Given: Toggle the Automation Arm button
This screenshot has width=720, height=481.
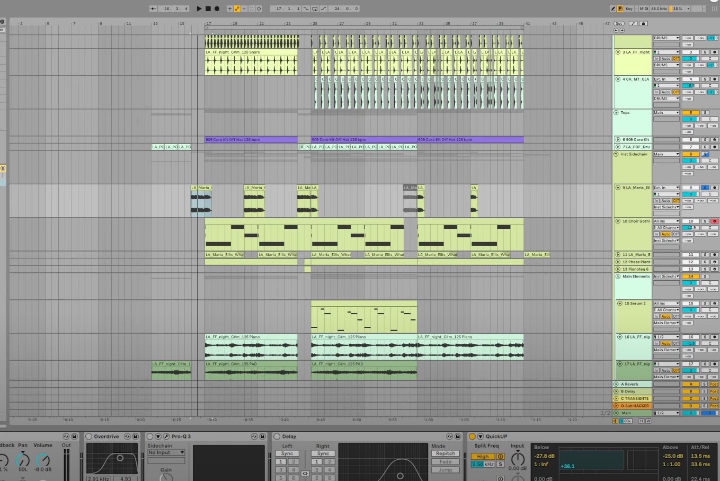Looking at the screenshot, I should point(237,8).
